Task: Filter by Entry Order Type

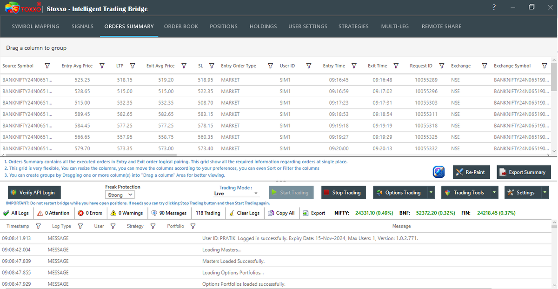Action: (270, 66)
